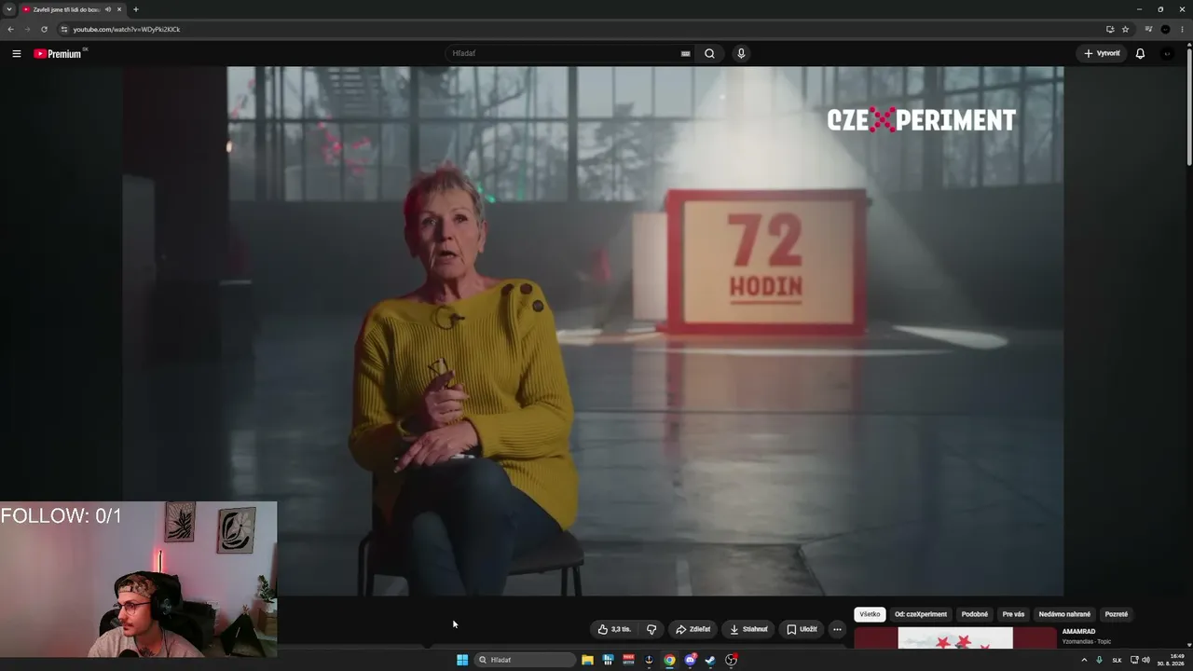The image size is (1193, 671).
Task: Open the YouTube account avatar menu
Action: (x=1167, y=53)
